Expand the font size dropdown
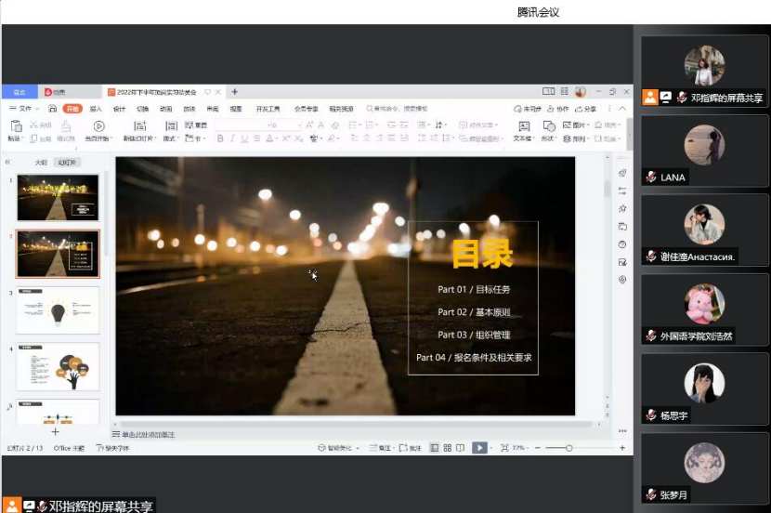Viewport: 771px width, 513px height. [297, 125]
